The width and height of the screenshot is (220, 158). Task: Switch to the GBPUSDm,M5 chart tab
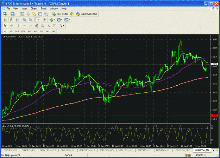[x=107, y=150]
